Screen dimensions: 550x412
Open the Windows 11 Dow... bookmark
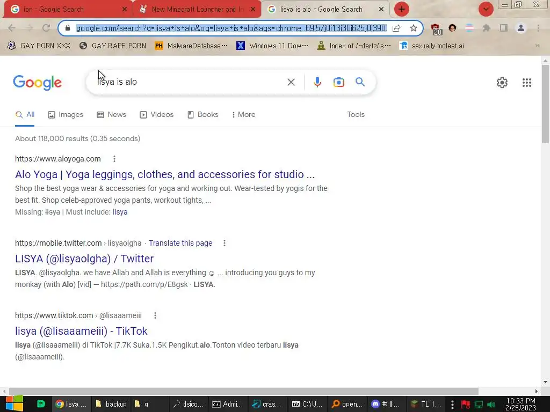pyautogui.click(x=272, y=46)
